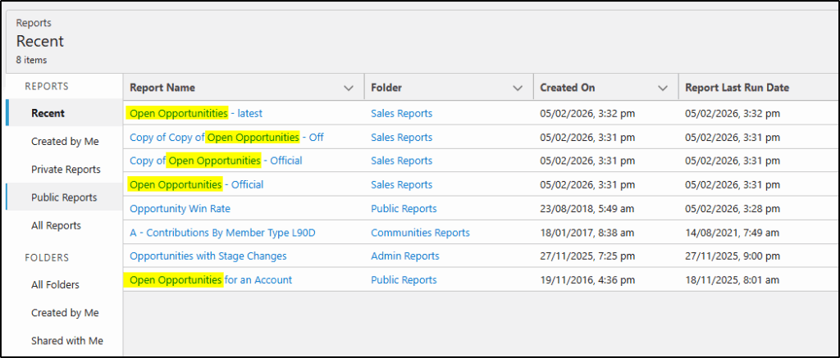Show reports Created by Me under Reports
Image resolution: width=840 pixels, height=358 pixels.
click(x=65, y=141)
